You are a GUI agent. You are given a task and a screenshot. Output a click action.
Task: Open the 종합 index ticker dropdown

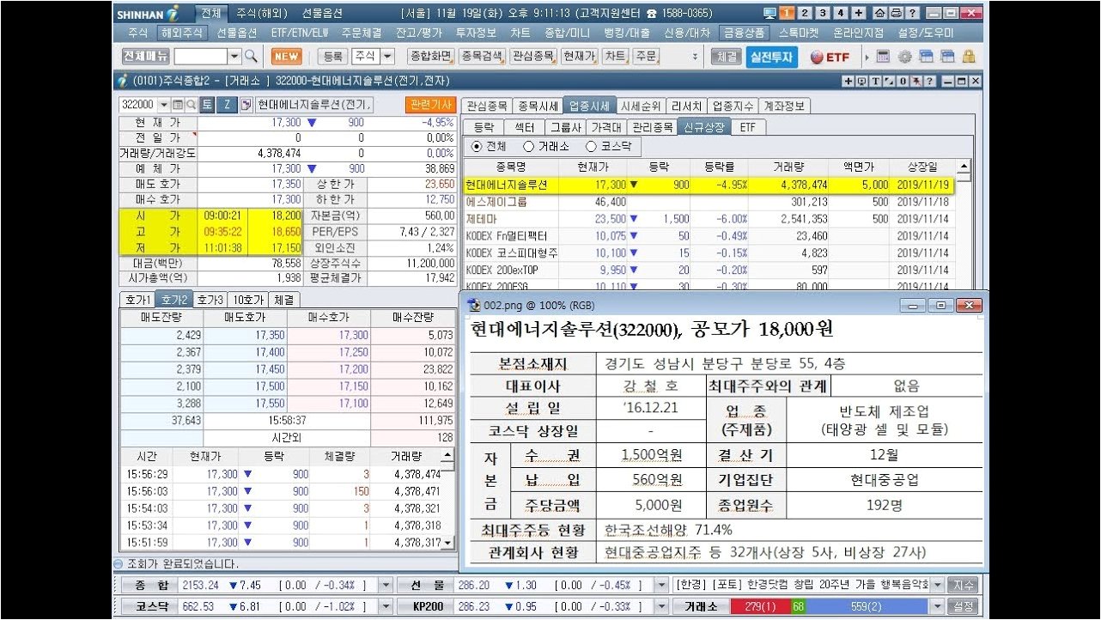pyautogui.click(x=386, y=585)
